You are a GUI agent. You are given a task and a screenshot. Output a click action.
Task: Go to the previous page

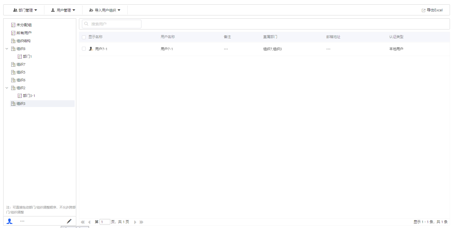coord(89,222)
